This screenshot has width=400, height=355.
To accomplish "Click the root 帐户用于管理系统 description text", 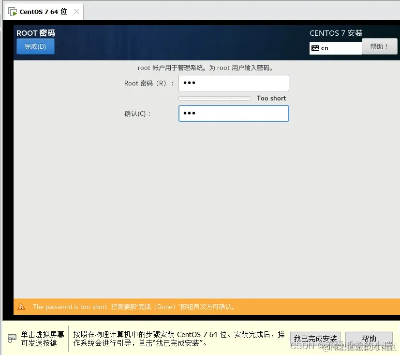I will coord(206,68).
